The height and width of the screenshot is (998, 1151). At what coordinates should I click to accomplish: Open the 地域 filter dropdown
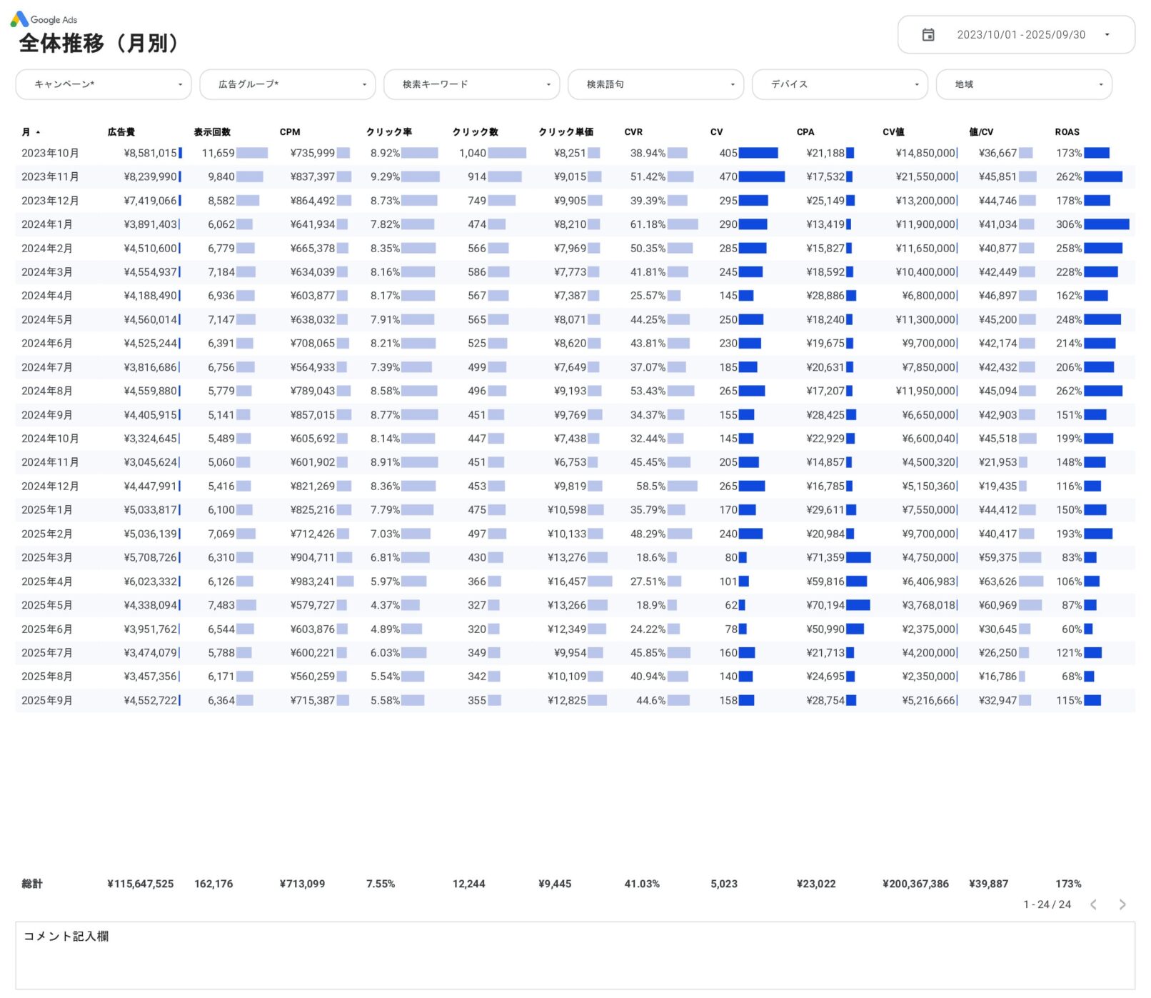tap(1024, 84)
